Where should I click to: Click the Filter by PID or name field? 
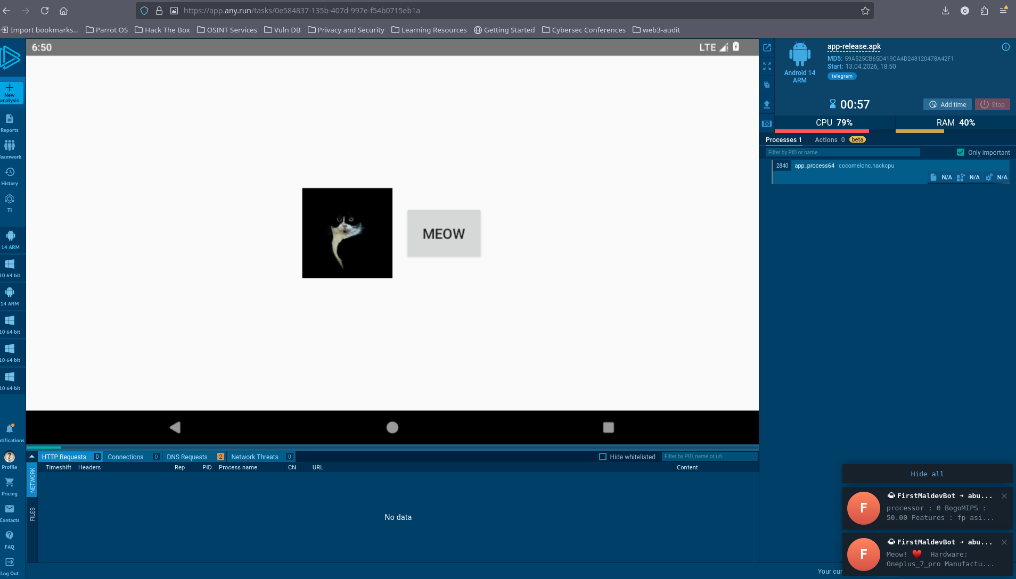point(842,153)
